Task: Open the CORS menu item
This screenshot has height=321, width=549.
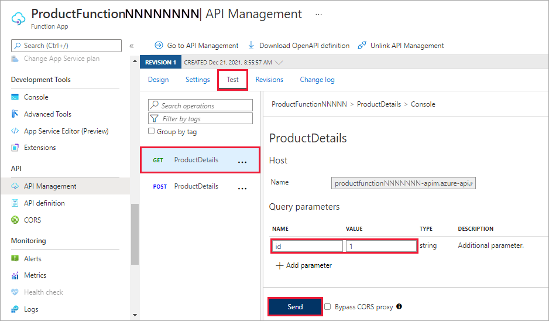Action: (x=33, y=220)
